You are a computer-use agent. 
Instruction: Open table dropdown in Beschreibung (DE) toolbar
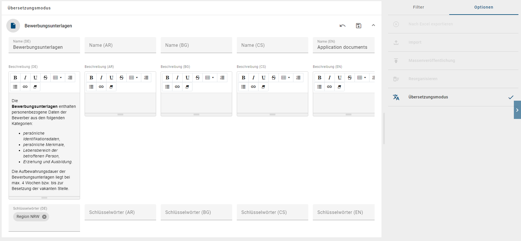coord(57,78)
